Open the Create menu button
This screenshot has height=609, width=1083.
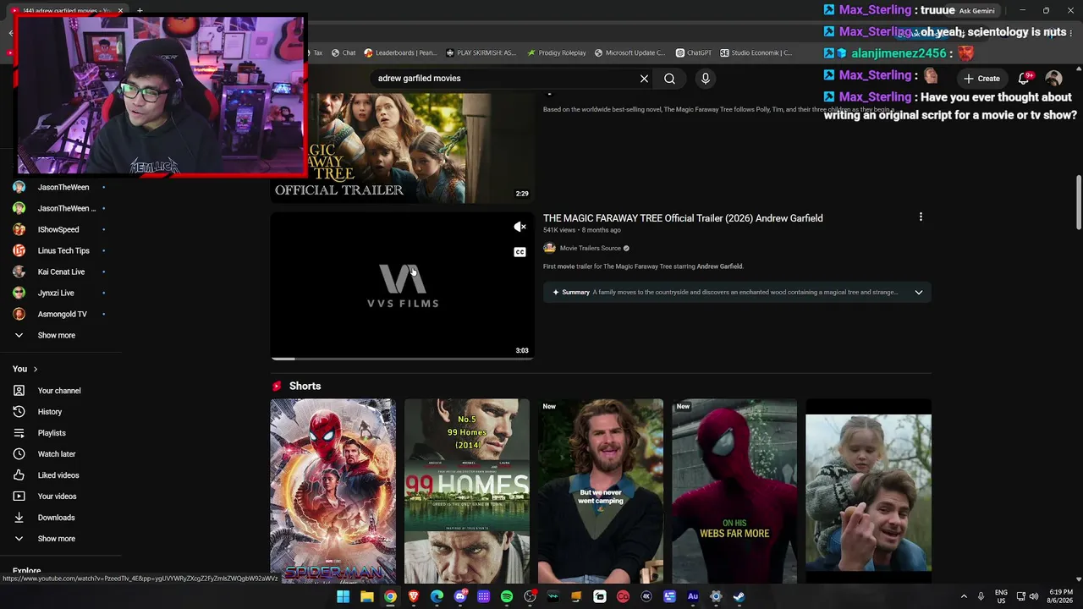[x=981, y=79]
